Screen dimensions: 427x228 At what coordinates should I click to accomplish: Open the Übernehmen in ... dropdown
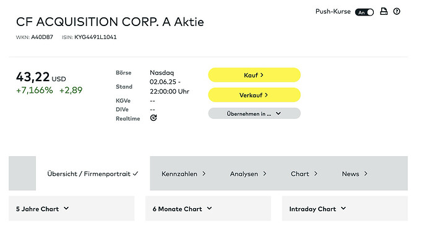[254, 113]
